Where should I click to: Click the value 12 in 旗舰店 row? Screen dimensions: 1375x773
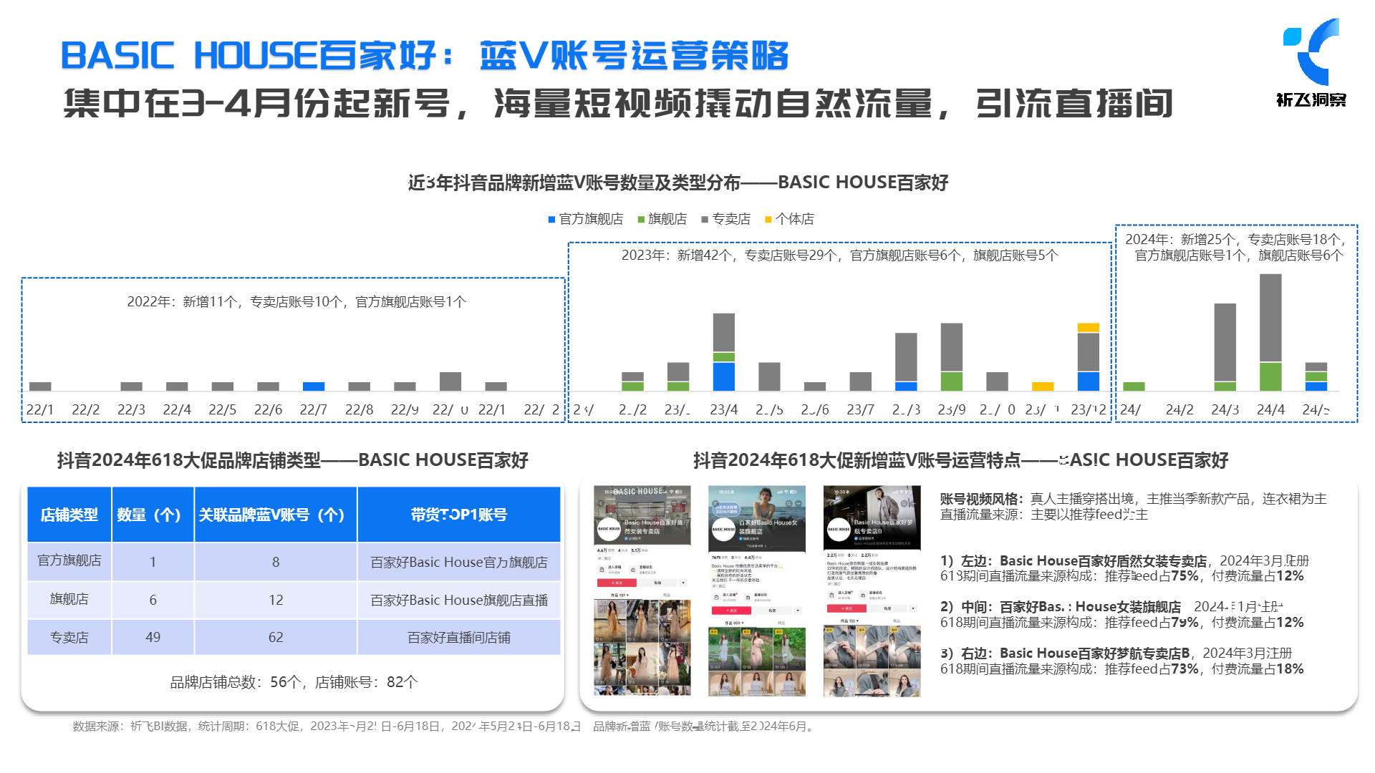tap(276, 600)
